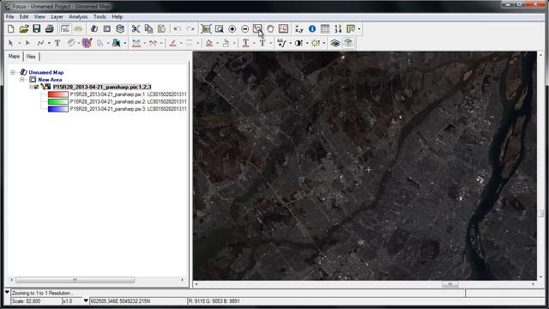Screen dimensions: 549x309
Task: Open dropdown arrow next to polyline tool
Action: [49, 43]
